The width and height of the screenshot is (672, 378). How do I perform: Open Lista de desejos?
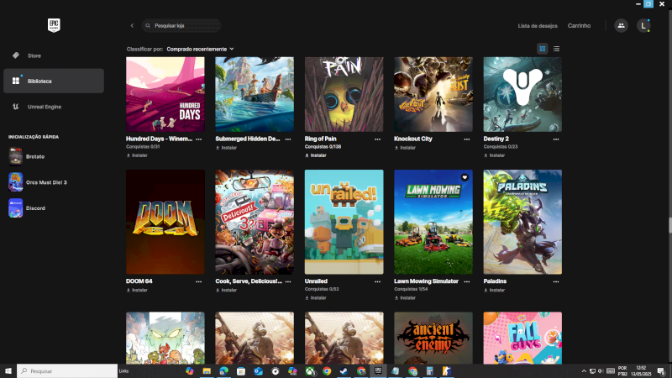[538, 26]
